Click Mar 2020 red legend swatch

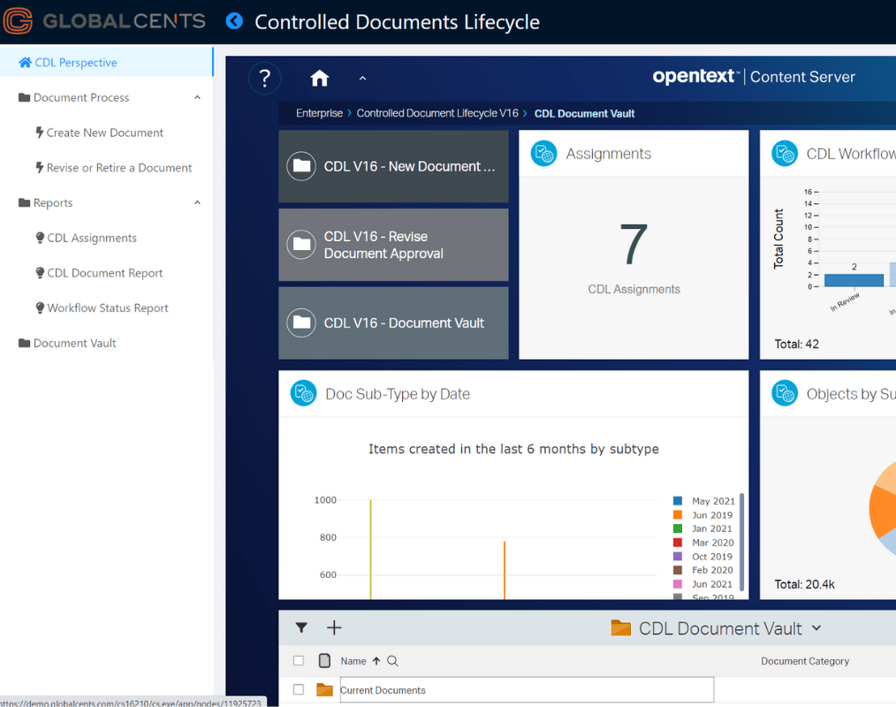point(678,543)
